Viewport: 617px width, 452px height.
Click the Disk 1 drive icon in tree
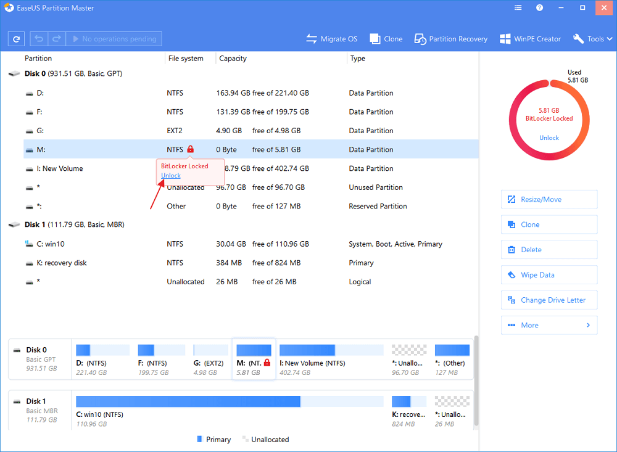tap(14, 224)
